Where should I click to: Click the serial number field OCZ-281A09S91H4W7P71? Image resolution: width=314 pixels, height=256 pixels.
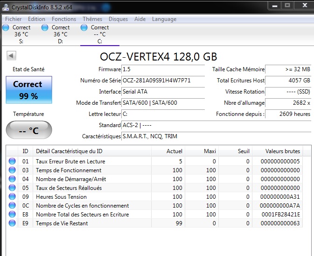[163, 81]
